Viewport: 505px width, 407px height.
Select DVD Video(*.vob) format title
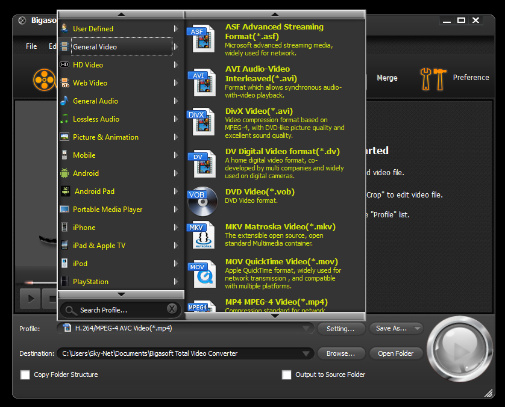pos(260,191)
